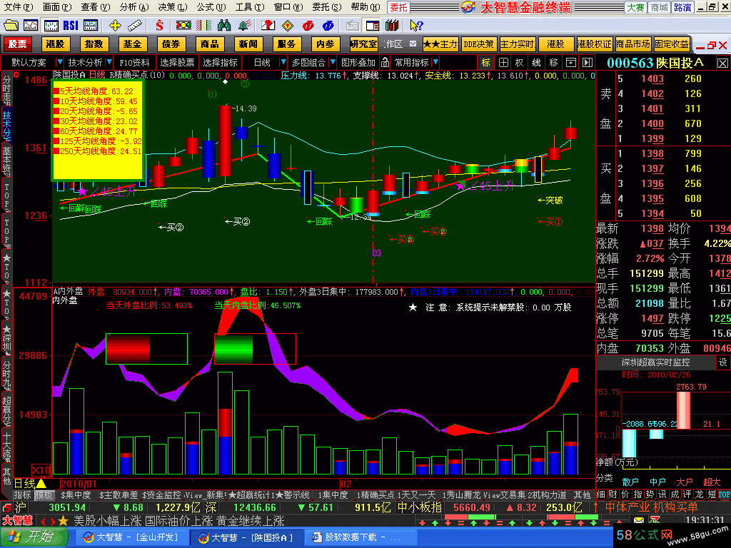This screenshot has height=548, width=731.
Task: Toggle the 标 marker button
Action: pos(485,62)
